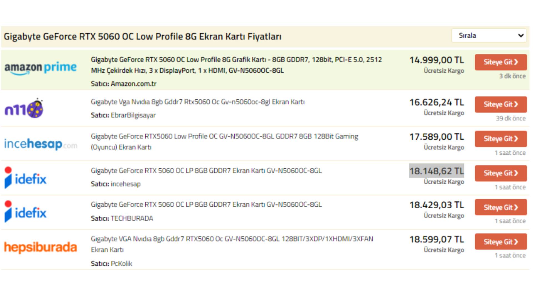This screenshot has width=533, height=299.
Task: Click the page heading Gigabyte GeForce RTX 5060 OC
Action: tap(142, 37)
